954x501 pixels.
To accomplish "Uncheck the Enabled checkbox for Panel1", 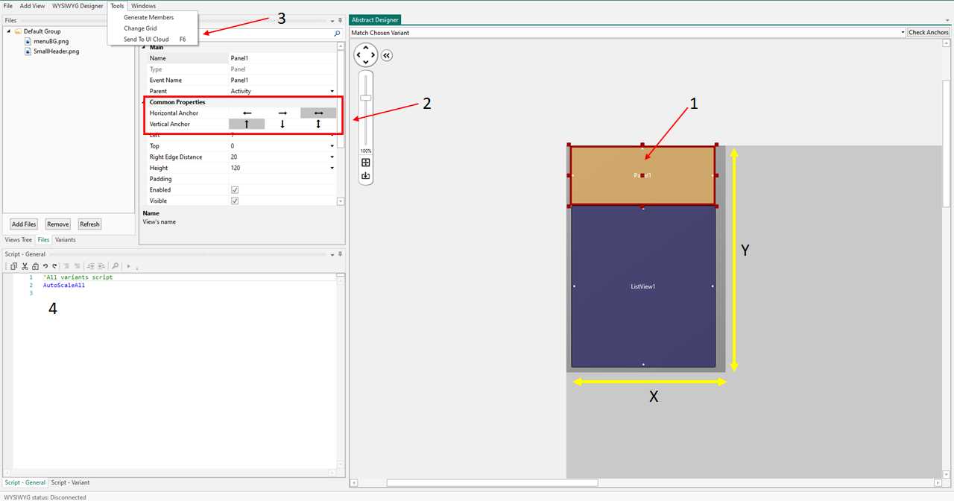I will [x=235, y=189].
